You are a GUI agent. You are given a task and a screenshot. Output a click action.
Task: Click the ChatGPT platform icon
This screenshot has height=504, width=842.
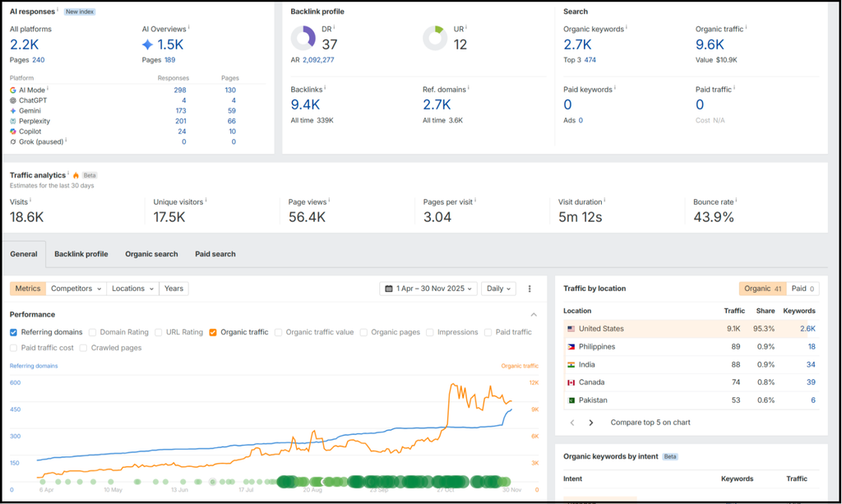(x=13, y=100)
